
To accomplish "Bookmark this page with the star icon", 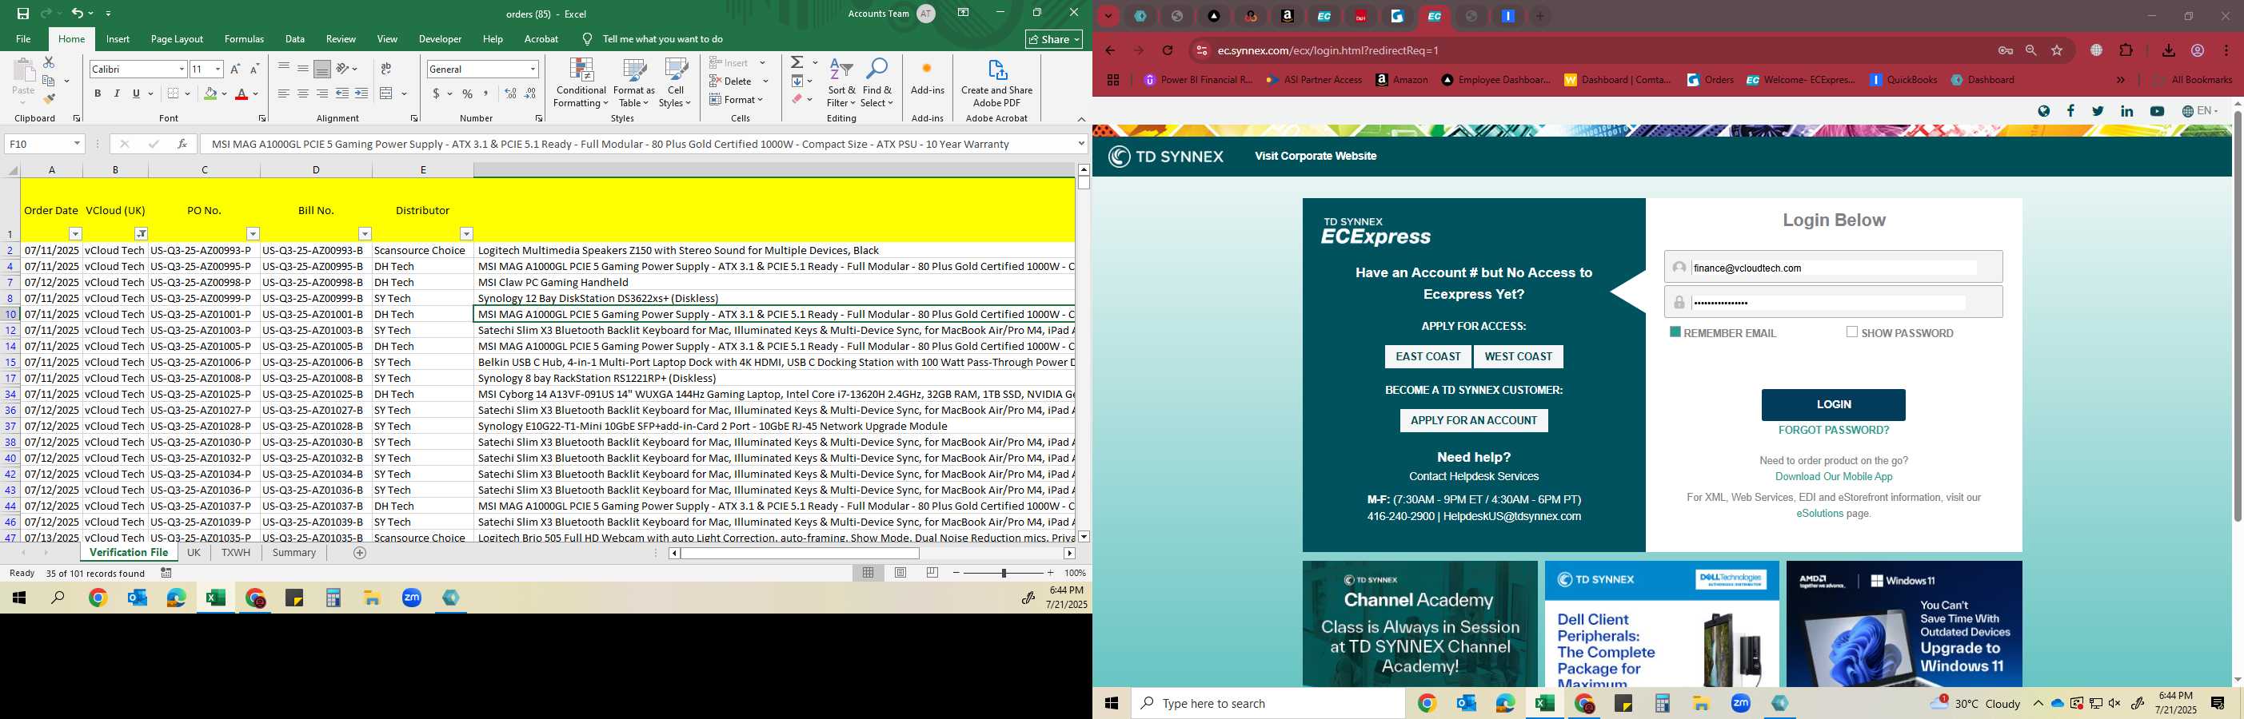I will pyautogui.click(x=2057, y=50).
